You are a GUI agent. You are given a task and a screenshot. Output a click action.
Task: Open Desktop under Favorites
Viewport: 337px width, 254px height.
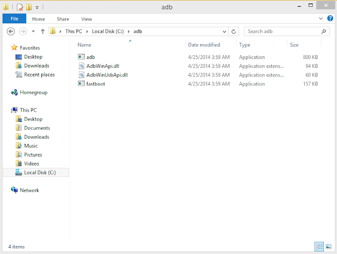pos(33,56)
